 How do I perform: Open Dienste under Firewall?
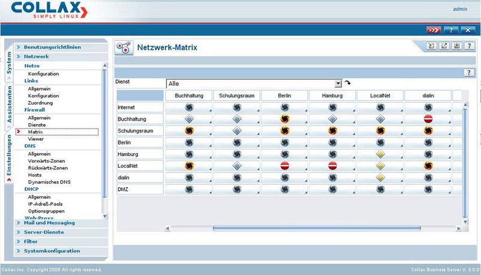37,125
